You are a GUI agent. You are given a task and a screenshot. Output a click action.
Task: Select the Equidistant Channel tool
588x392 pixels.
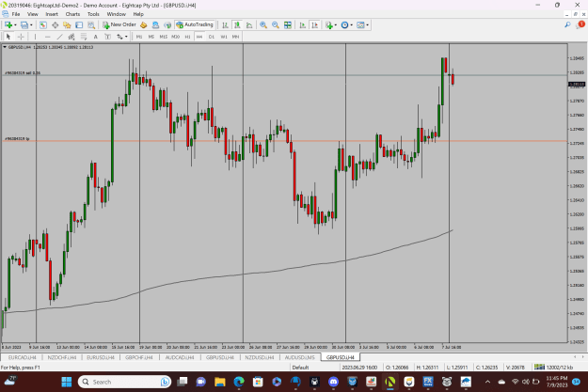click(x=72, y=37)
